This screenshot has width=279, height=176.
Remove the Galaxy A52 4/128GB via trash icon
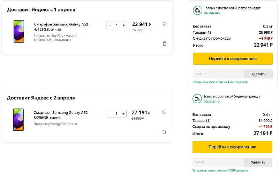[x=165, y=44]
